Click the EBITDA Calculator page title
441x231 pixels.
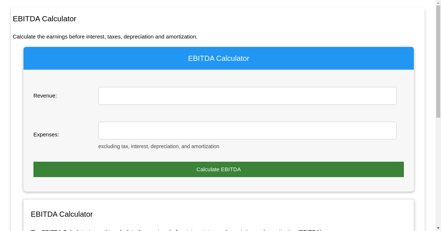click(44, 19)
